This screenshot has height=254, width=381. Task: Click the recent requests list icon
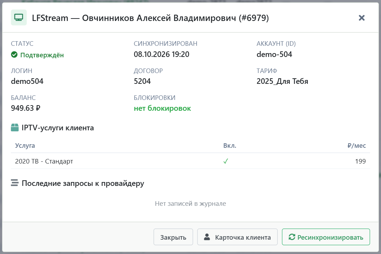pos(15,183)
